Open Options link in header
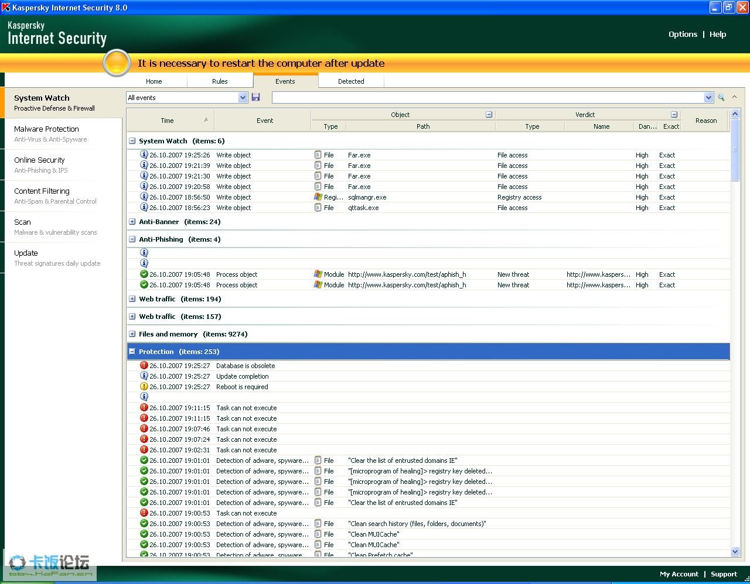 click(x=683, y=35)
